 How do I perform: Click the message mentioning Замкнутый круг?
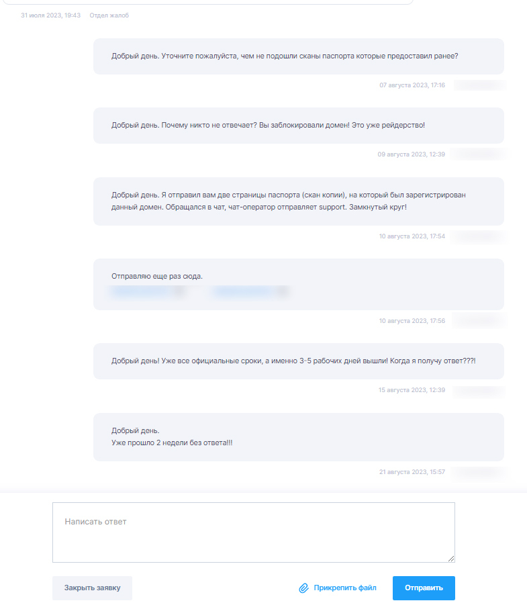(299, 201)
